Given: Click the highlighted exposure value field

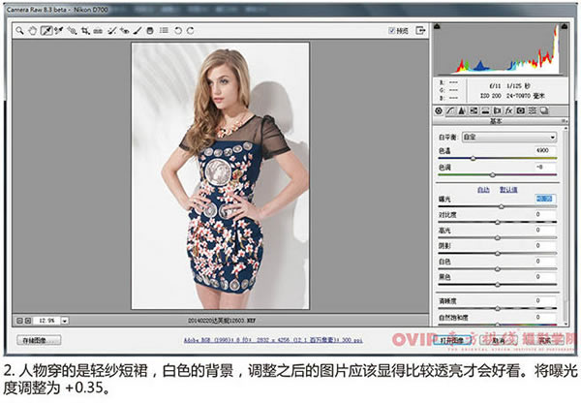Looking at the screenshot, I should (545, 199).
